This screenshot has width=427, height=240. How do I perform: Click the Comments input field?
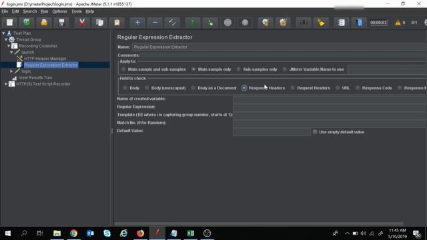click(x=283, y=55)
